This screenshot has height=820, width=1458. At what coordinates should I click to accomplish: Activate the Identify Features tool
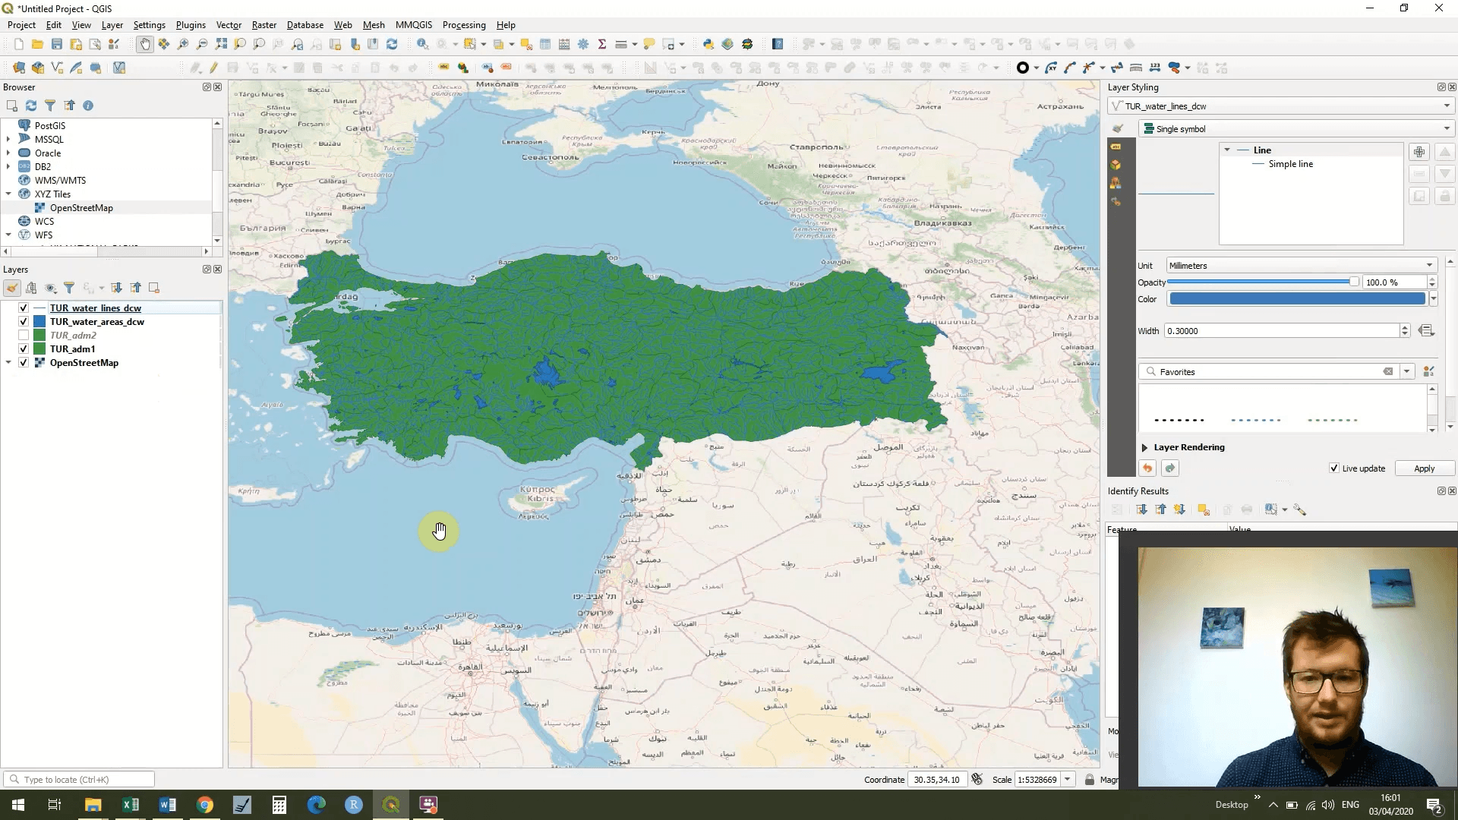pyautogui.click(x=422, y=44)
